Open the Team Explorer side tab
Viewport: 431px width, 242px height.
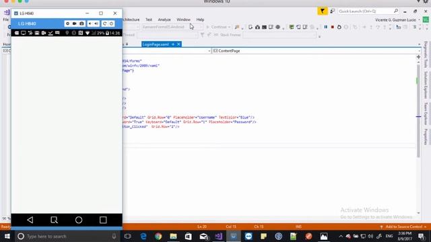pyautogui.click(x=425, y=114)
